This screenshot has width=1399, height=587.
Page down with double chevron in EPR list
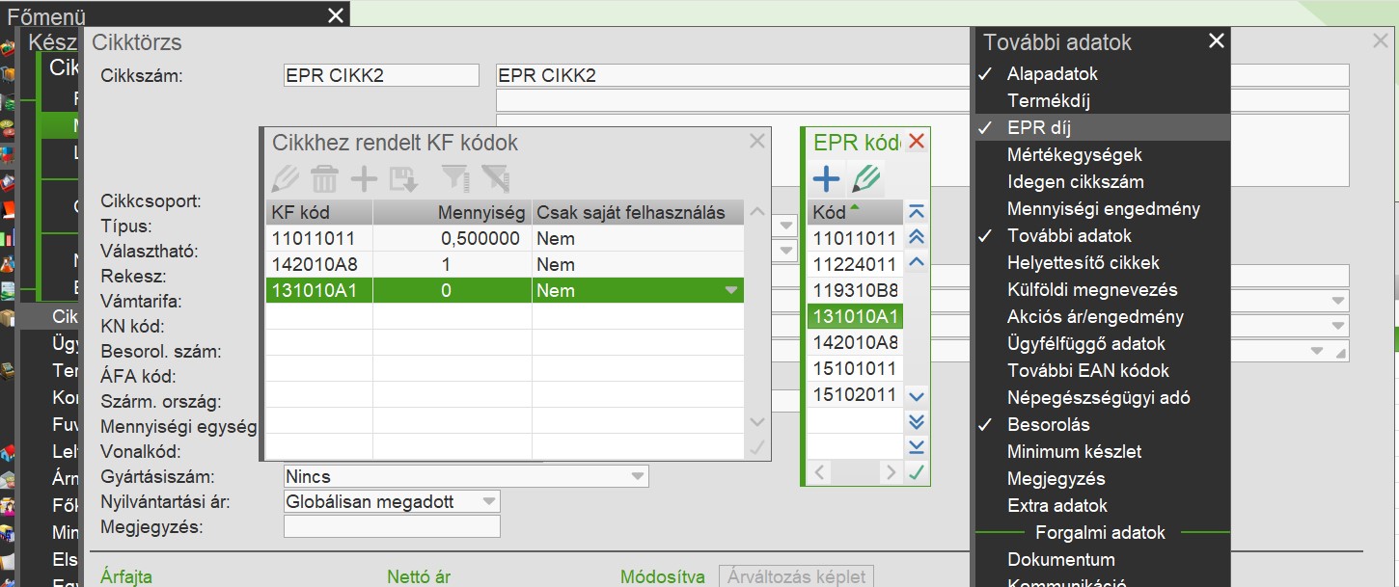coord(917,421)
